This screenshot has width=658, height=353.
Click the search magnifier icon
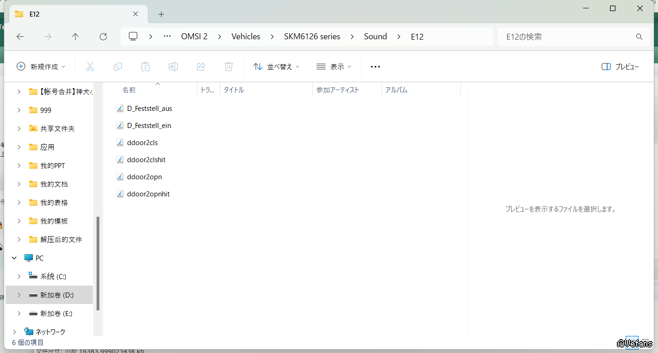coord(639,37)
